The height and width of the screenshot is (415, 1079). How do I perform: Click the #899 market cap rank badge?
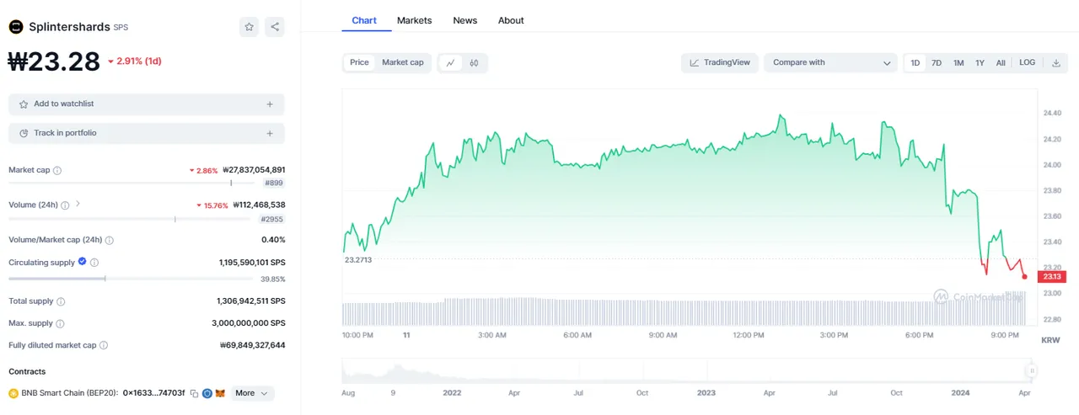273,183
